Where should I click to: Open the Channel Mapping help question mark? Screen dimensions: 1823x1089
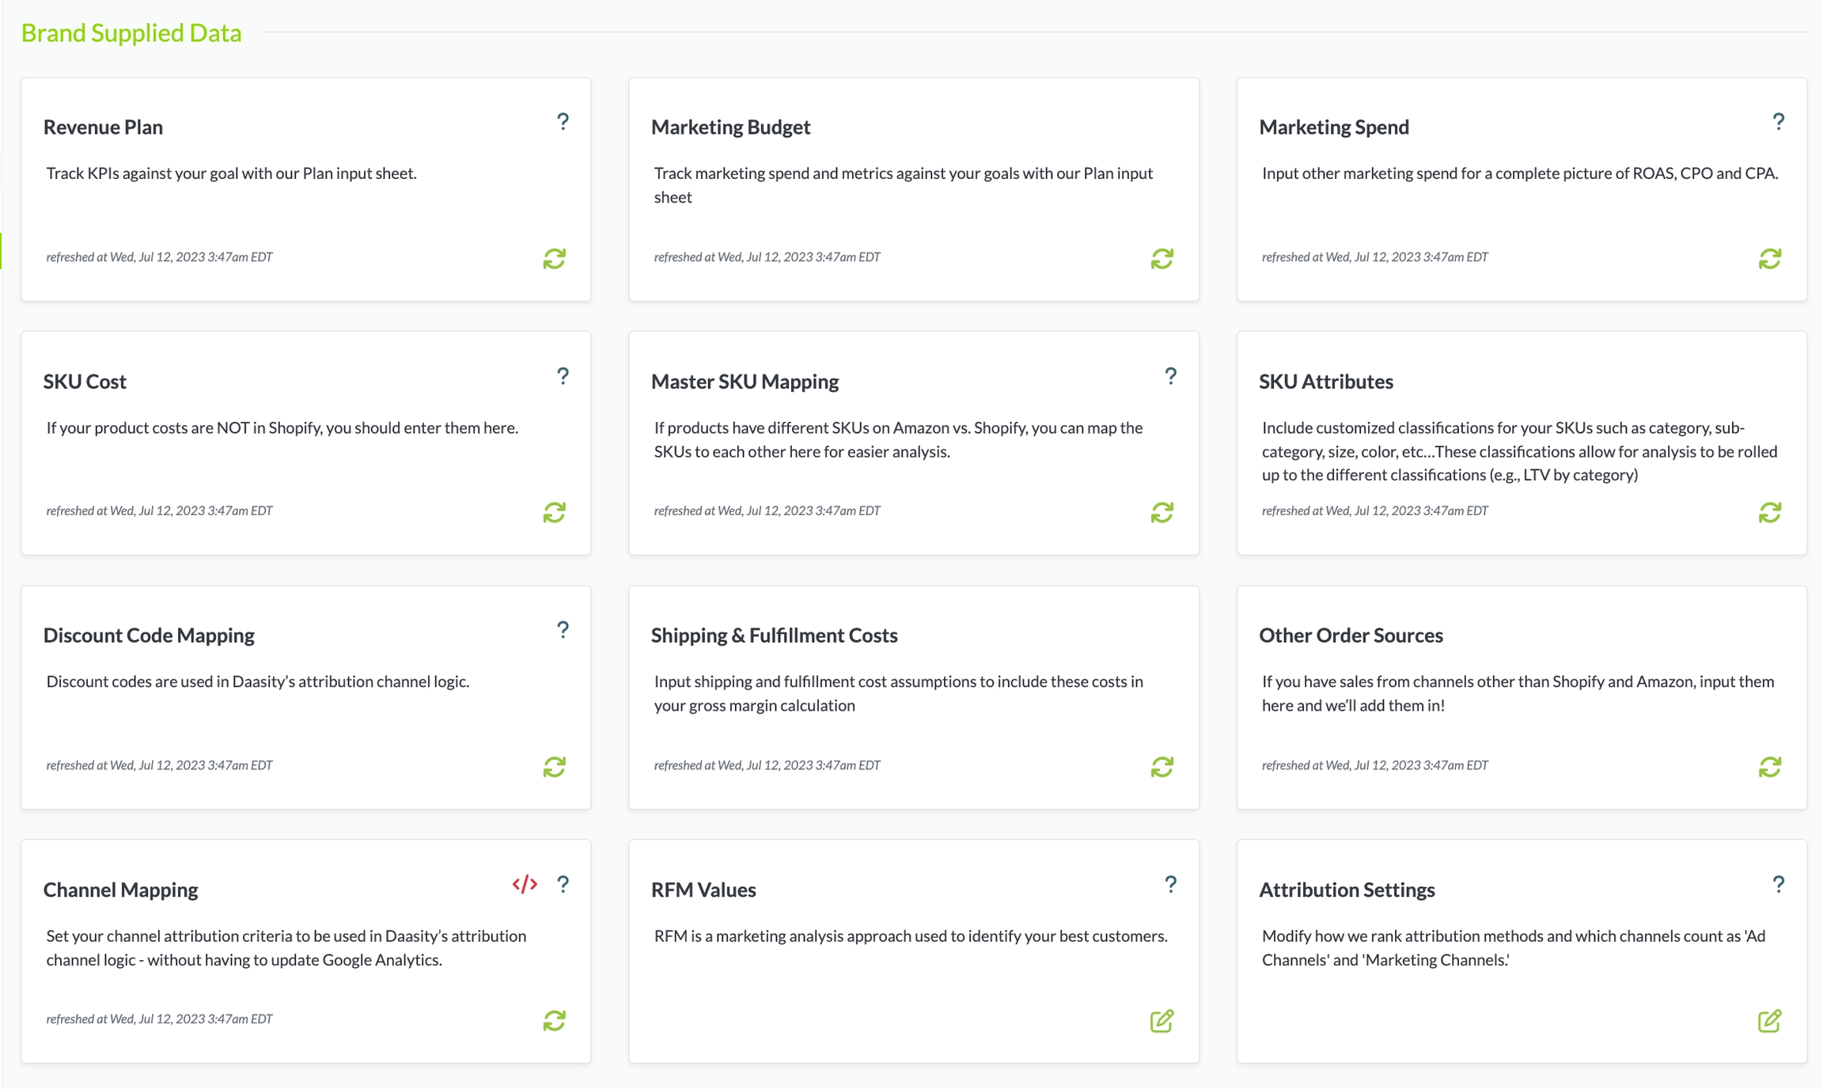(x=563, y=884)
